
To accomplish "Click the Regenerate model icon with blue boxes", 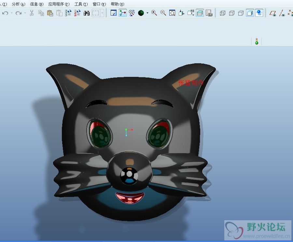I will click(68, 13).
